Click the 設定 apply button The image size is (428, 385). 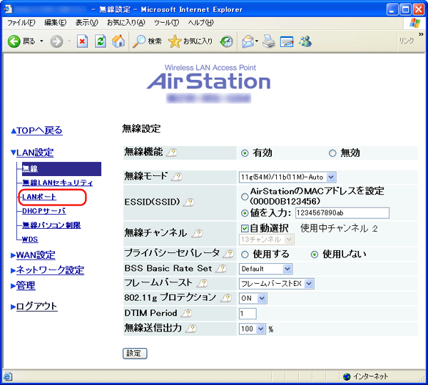point(135,354)
